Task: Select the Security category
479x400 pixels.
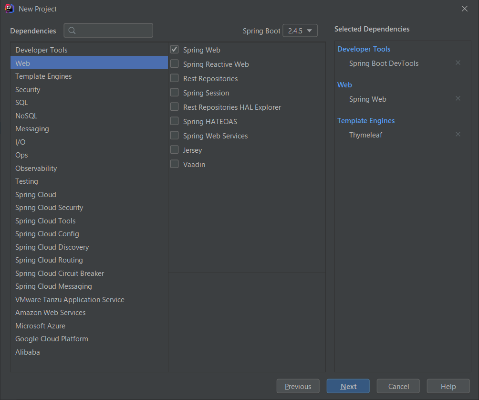Action: 89,90
